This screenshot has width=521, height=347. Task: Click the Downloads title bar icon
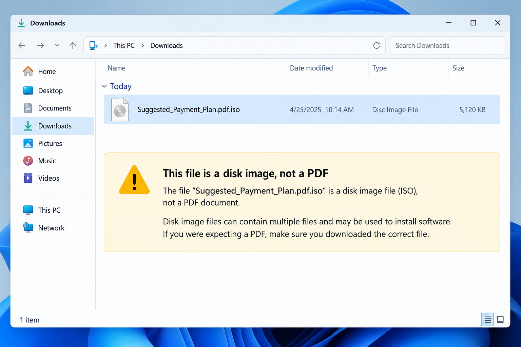[x=21, y=23]
